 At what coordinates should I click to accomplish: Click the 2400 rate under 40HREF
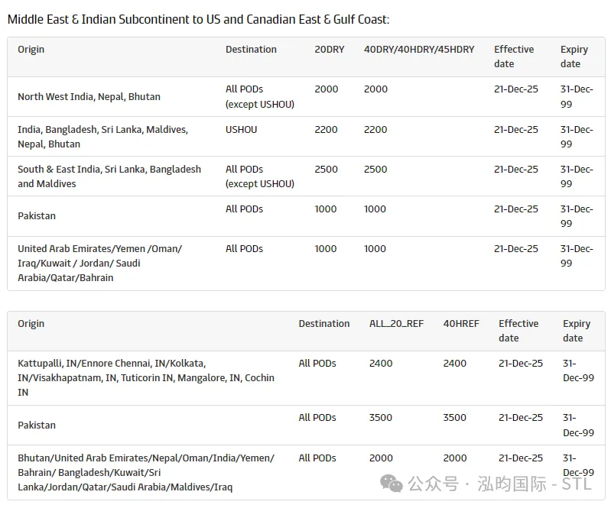tap(455, 364)
